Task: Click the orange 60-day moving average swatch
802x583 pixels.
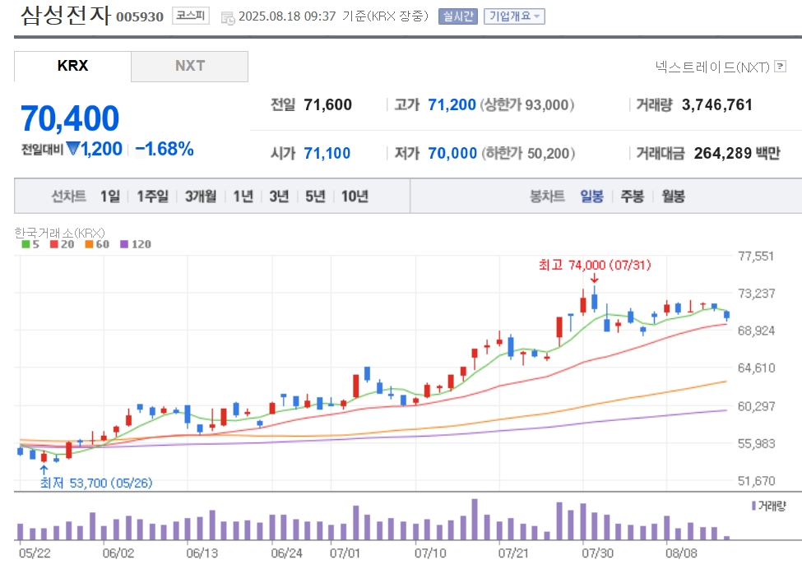Action: pyautogui.click(x=89, y=244)
